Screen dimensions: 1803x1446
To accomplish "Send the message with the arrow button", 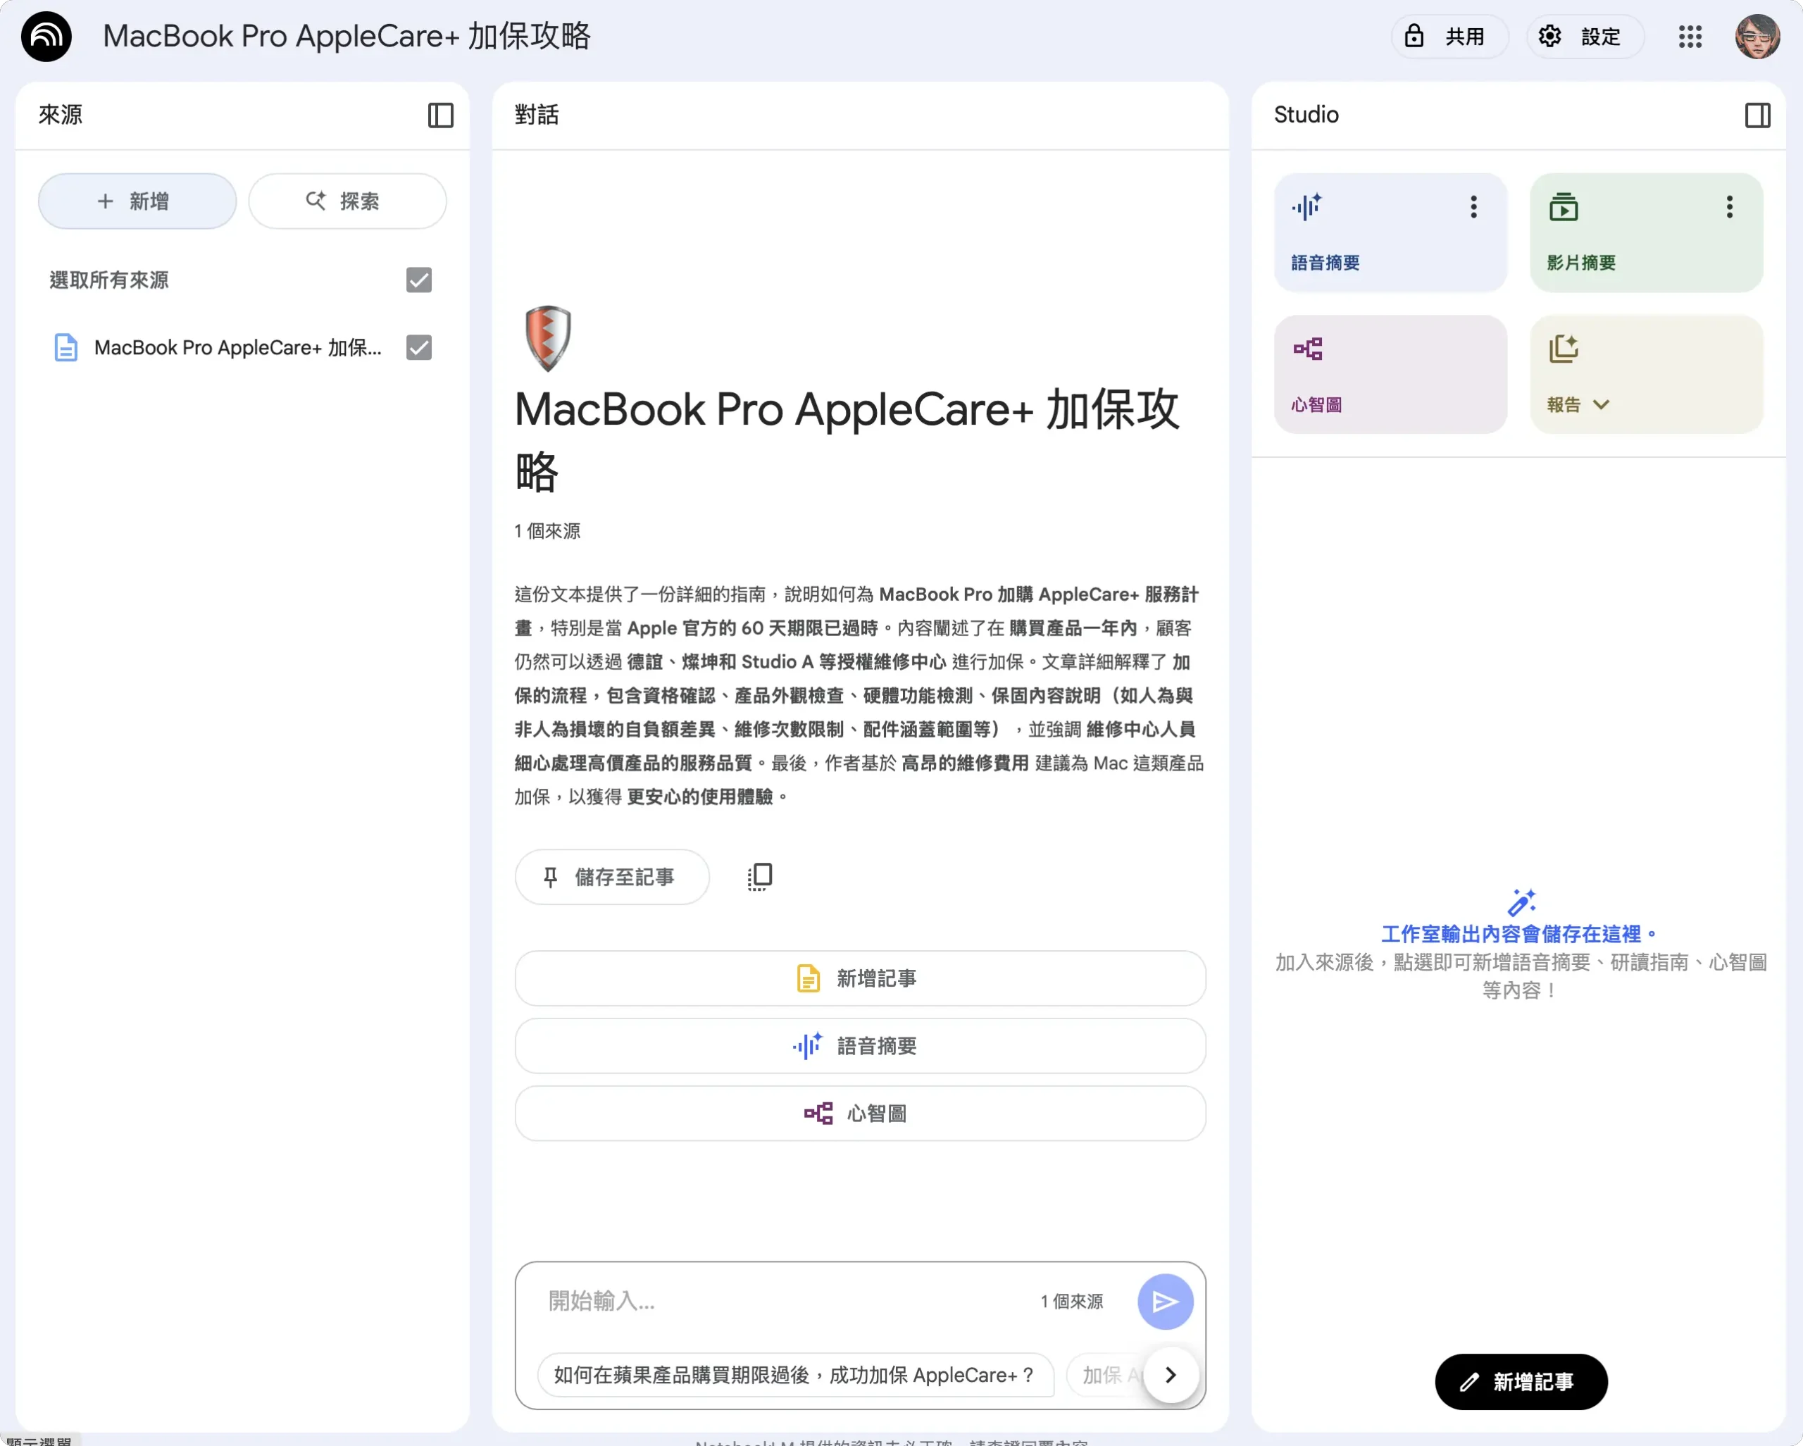I will pos(1165,1302).
